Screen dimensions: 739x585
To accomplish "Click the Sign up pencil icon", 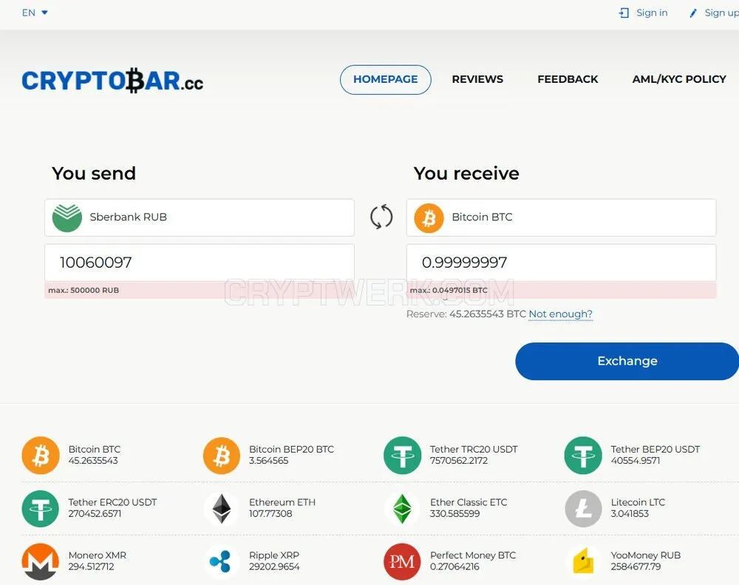I will 693,13.
